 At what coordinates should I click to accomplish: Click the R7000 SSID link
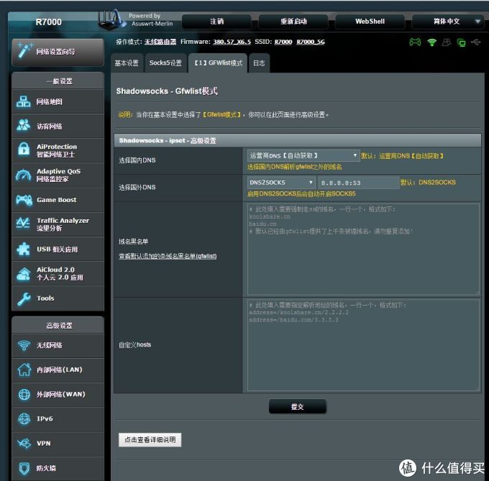point(283,42)
